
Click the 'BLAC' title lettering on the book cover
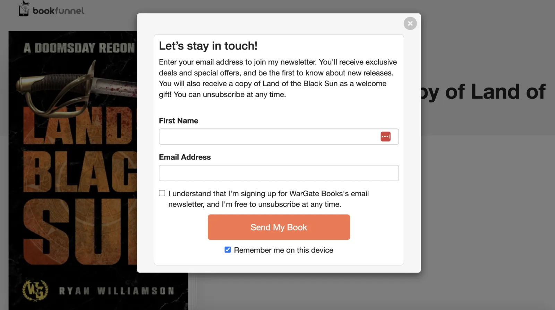(80, 171)
